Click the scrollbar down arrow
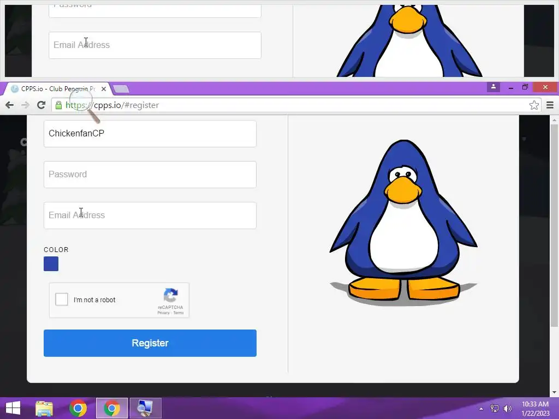The image size is (559, 419). (x=554, y=393)
